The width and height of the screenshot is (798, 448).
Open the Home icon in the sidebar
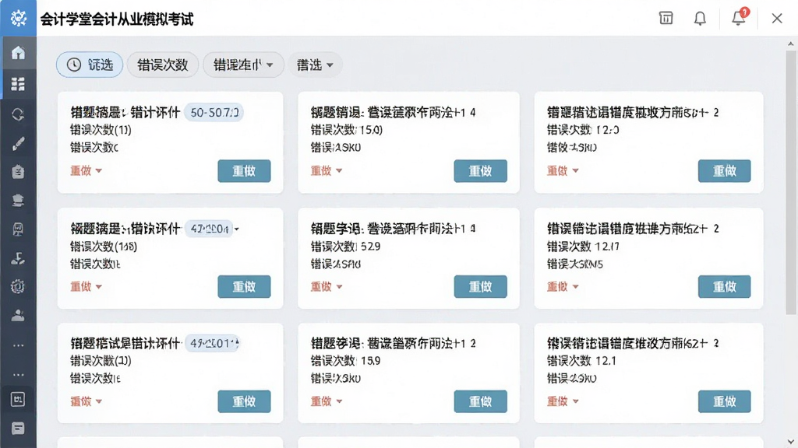pyautogui.click(x=19, y=53)
